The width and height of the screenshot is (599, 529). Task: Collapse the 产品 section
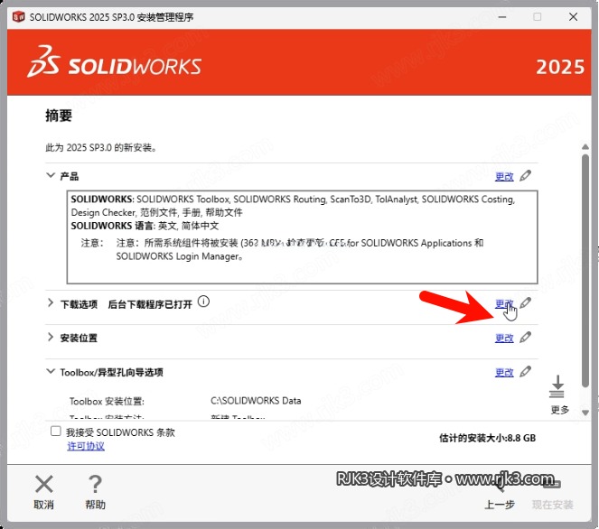tap(51, 175)
